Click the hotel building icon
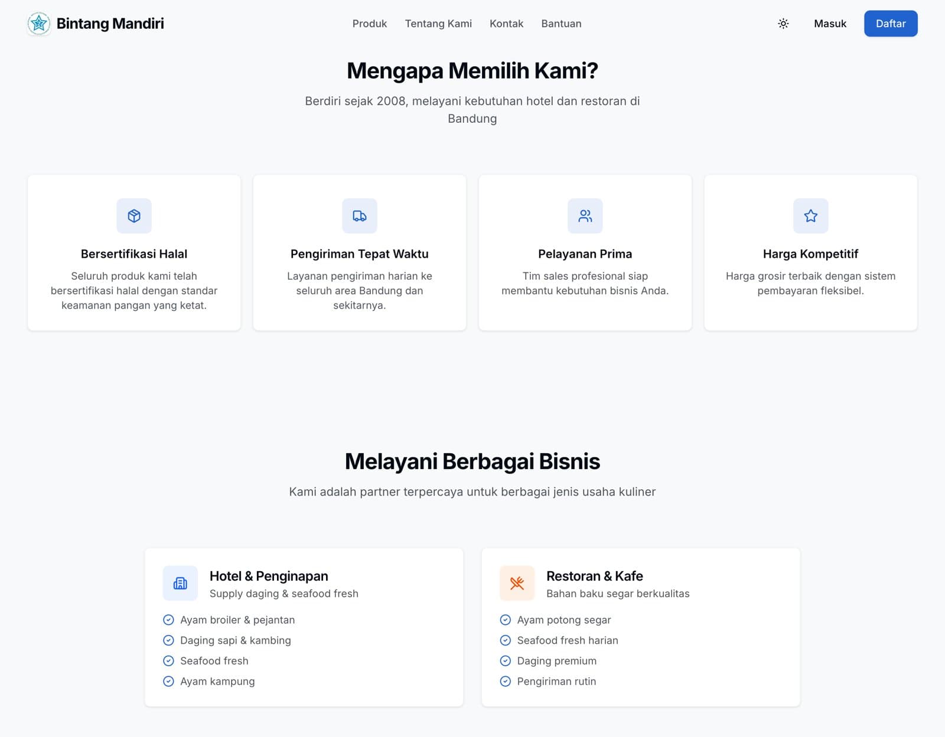This screenshot has width=945, height=737. [x=180, y=583]
